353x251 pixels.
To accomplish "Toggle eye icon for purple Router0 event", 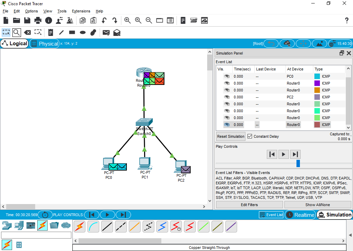I will [227, 83].
